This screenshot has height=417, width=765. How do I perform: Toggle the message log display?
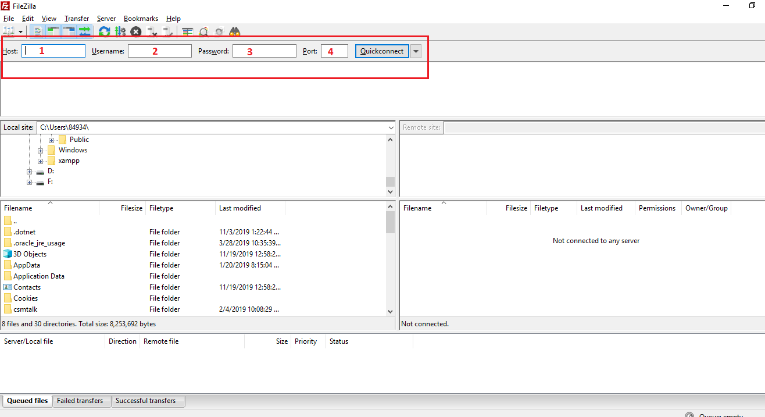coord(38,31)
